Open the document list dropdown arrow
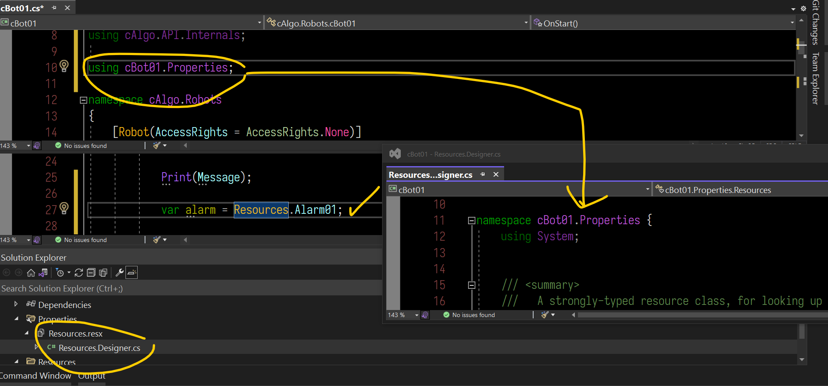 pos(793,9)
